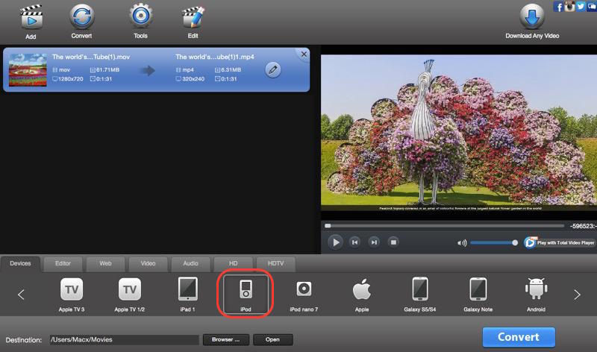Adjust the volume slider handle

(515, 243)
